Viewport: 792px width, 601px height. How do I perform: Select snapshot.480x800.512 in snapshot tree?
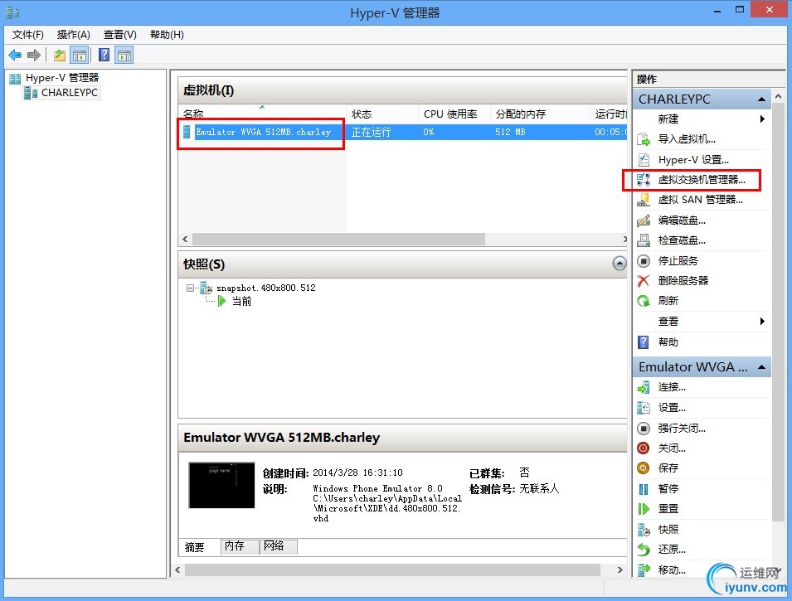(265, 288)
